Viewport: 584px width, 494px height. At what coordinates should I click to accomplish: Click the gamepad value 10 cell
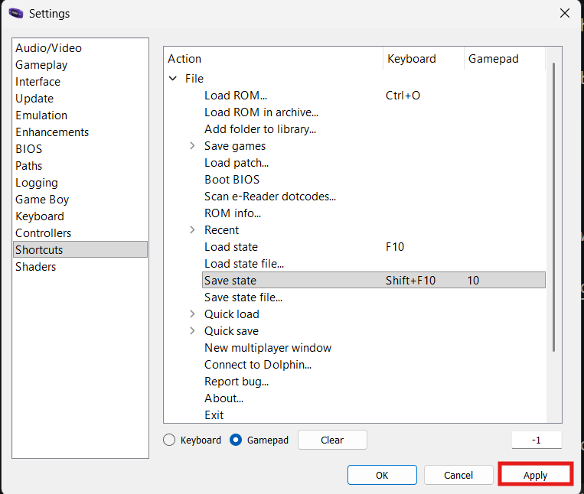coord(473,280)
